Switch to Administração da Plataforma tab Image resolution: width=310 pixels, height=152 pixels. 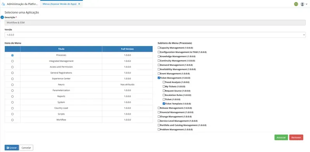point(20,4)
